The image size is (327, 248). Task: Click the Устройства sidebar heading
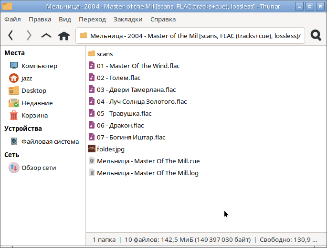[23, 129]
